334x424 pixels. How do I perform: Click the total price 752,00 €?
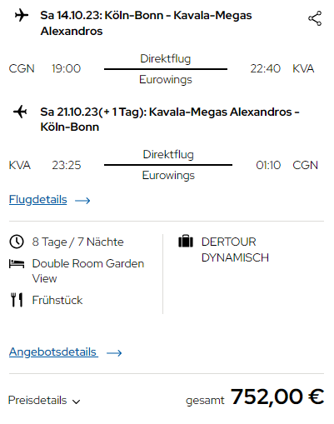pyautogui.click(x=277, y=397)
